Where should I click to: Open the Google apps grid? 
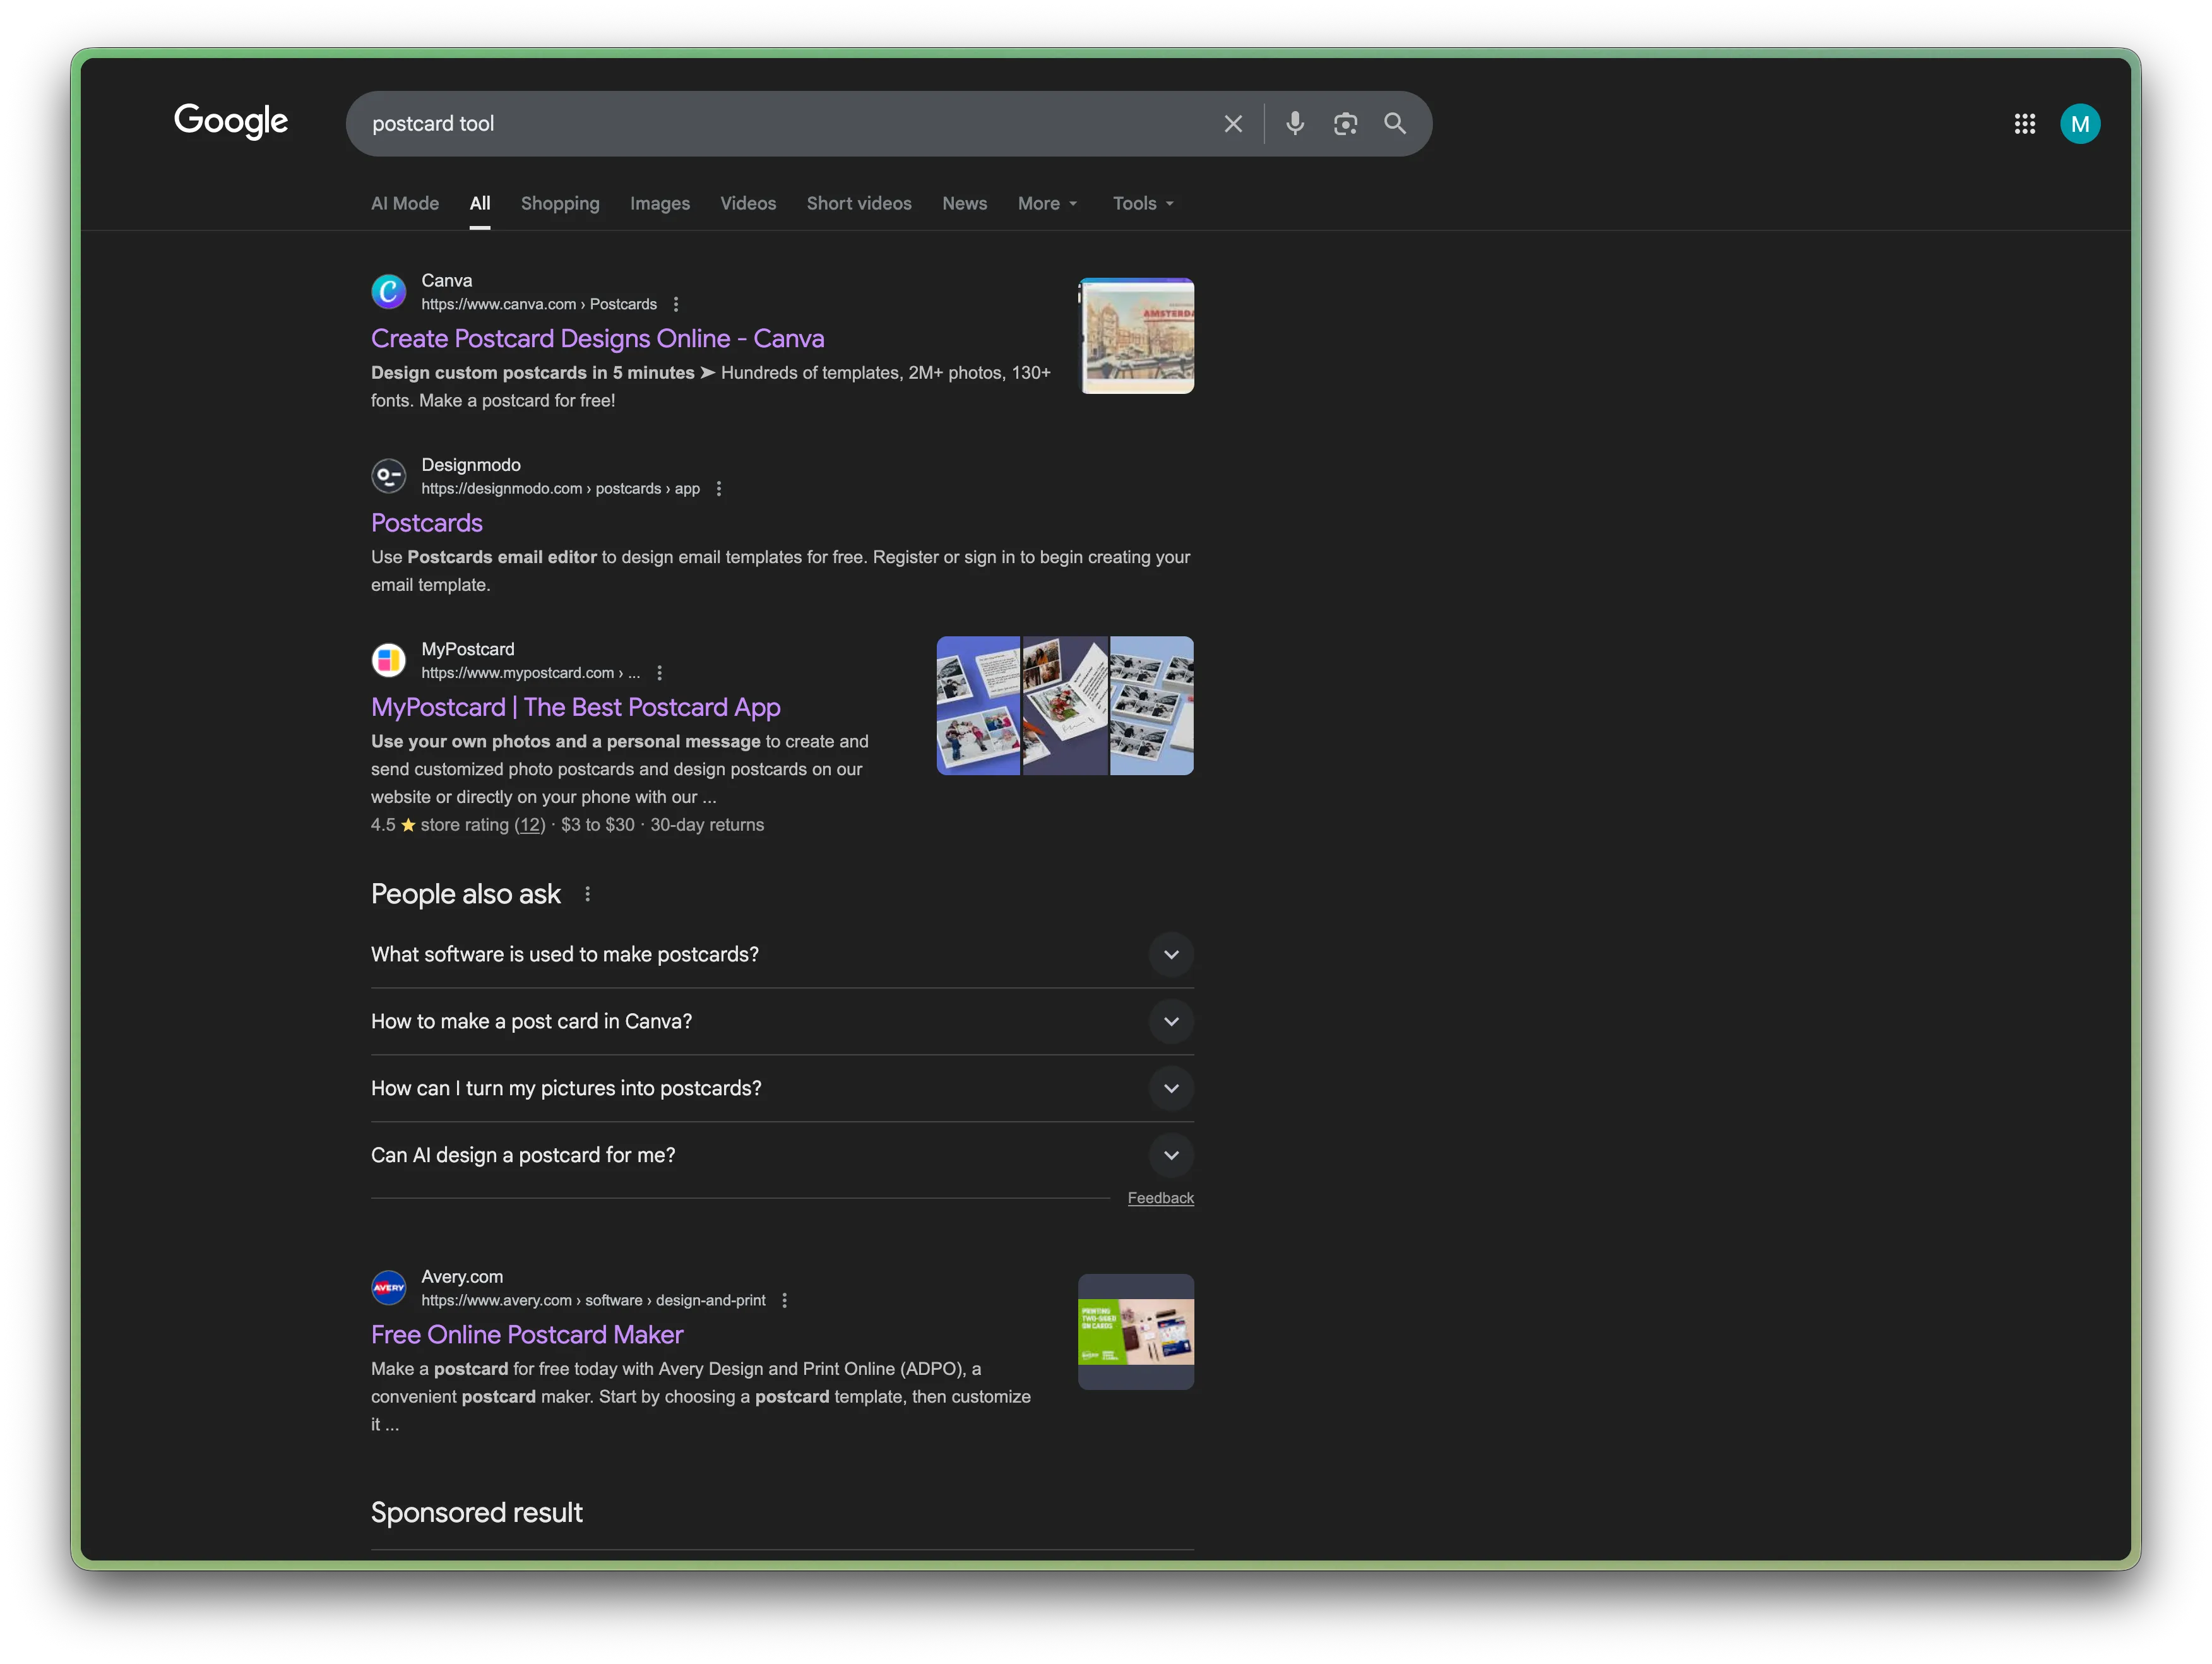click(x=2026, y=123)
